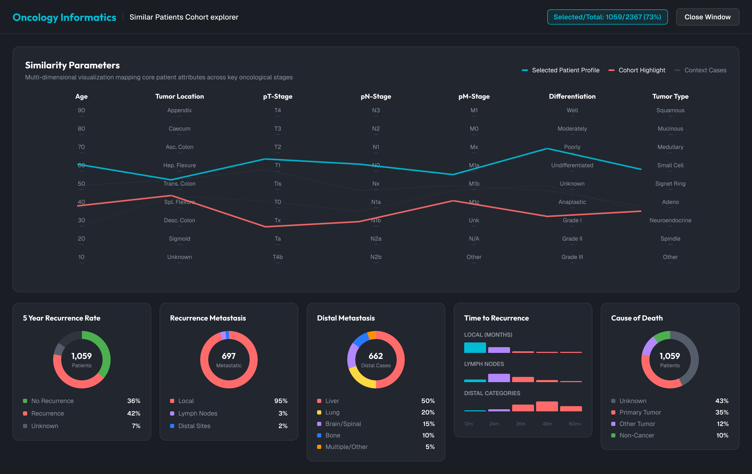Click the Close Window button
Viewport: 752px width, 474px height.
coord(707,17)
